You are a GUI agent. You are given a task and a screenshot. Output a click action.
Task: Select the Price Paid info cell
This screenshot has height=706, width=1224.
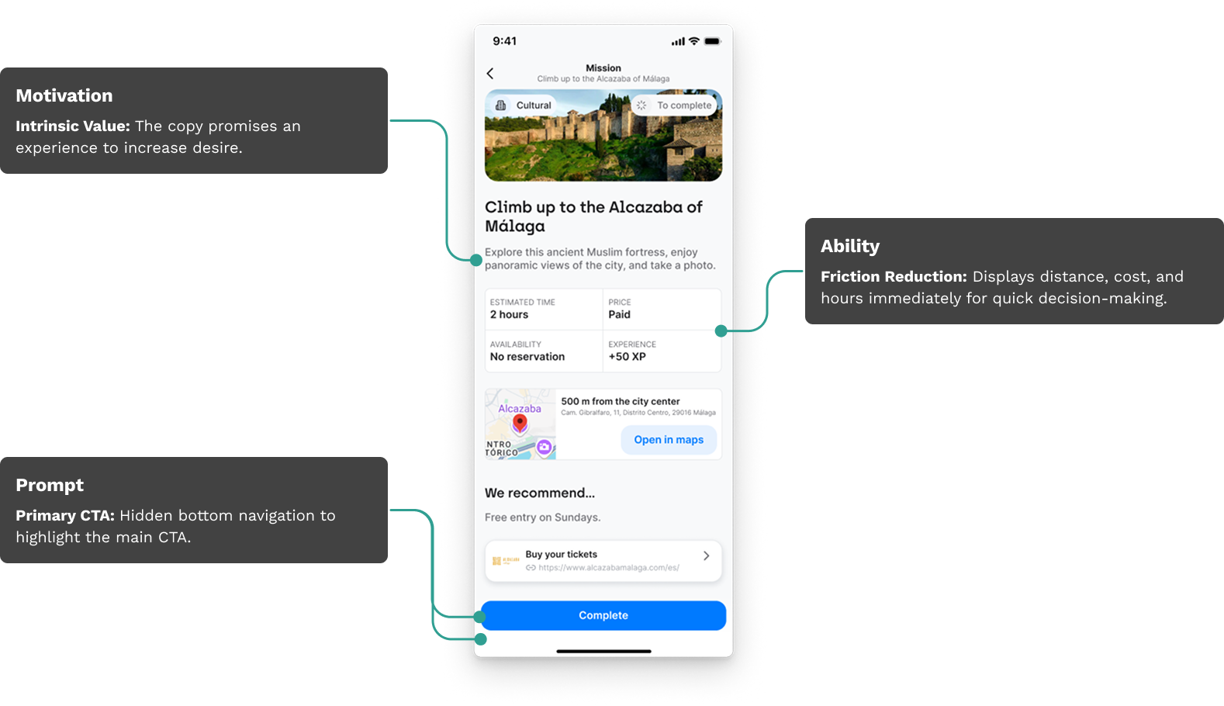pyautogui.click(x=662, y=309)
